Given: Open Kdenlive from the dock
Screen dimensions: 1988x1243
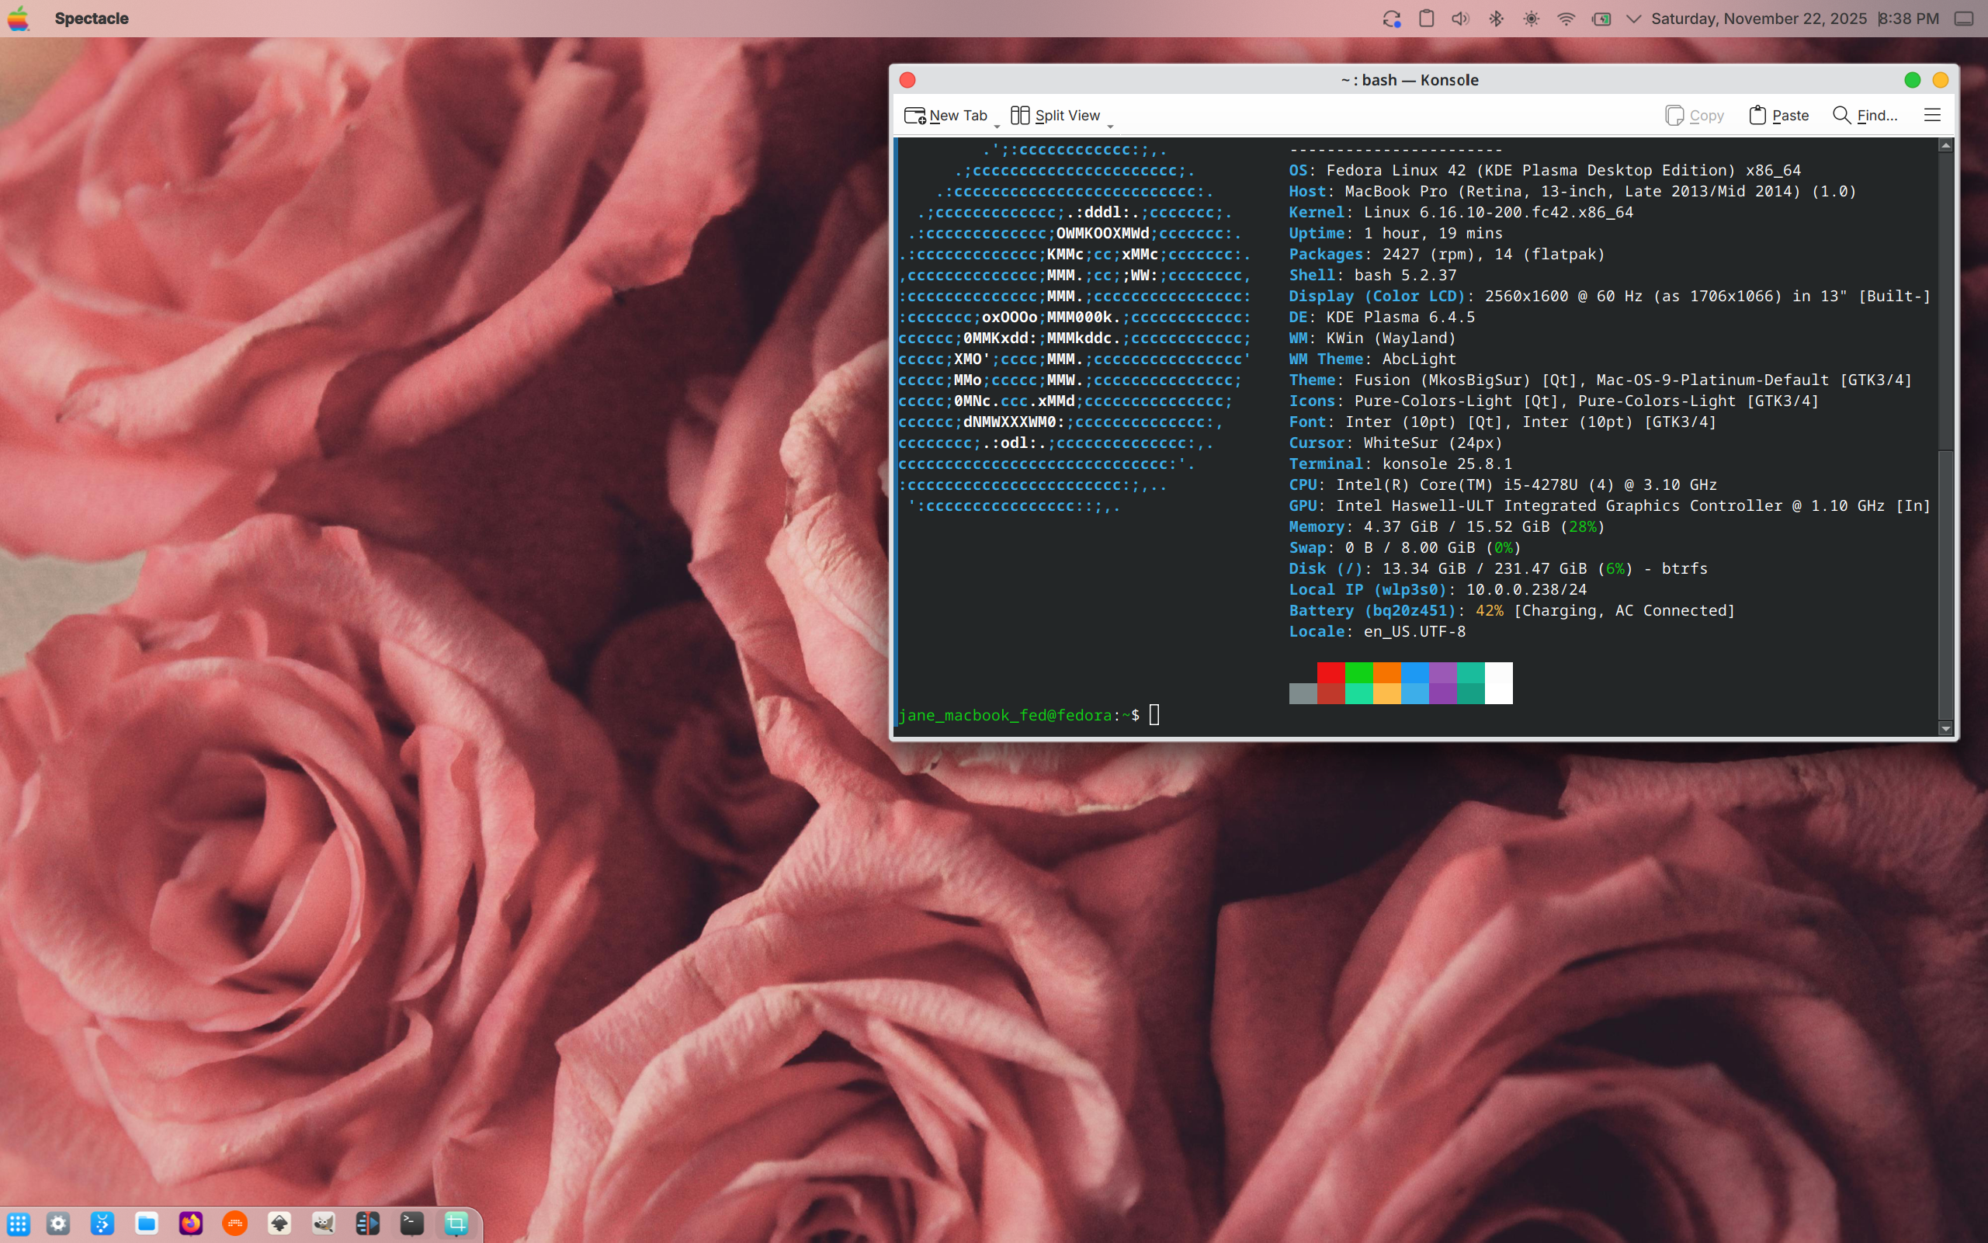Looking at the screenshot, I should point(367,1224).
